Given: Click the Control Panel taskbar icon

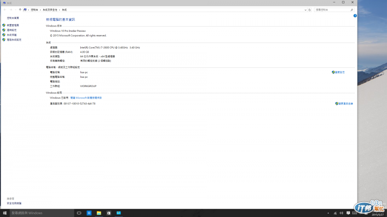Looking at the screenshot, I should [x=119, y=213].
